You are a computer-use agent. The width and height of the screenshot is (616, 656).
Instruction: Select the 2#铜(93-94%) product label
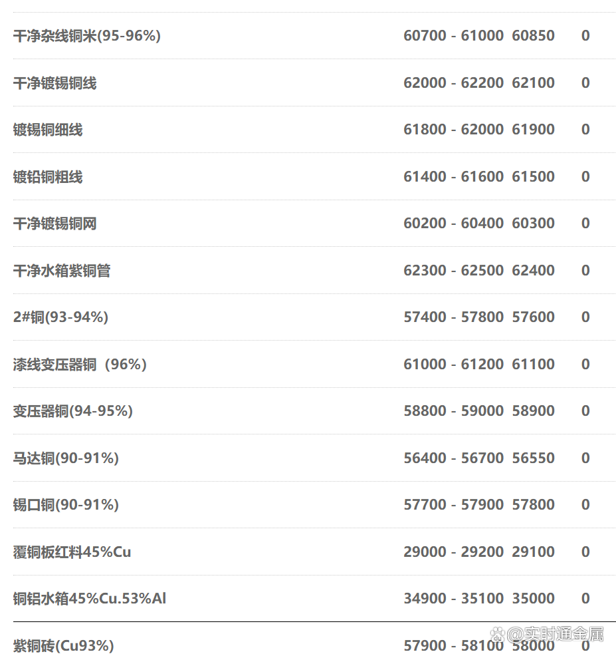(60, 317)
